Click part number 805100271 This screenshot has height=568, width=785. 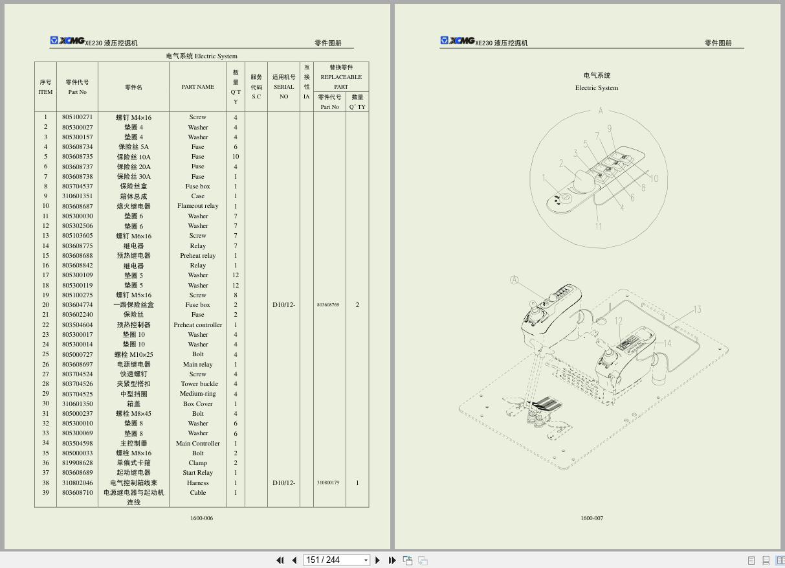(x=77, y=117)
